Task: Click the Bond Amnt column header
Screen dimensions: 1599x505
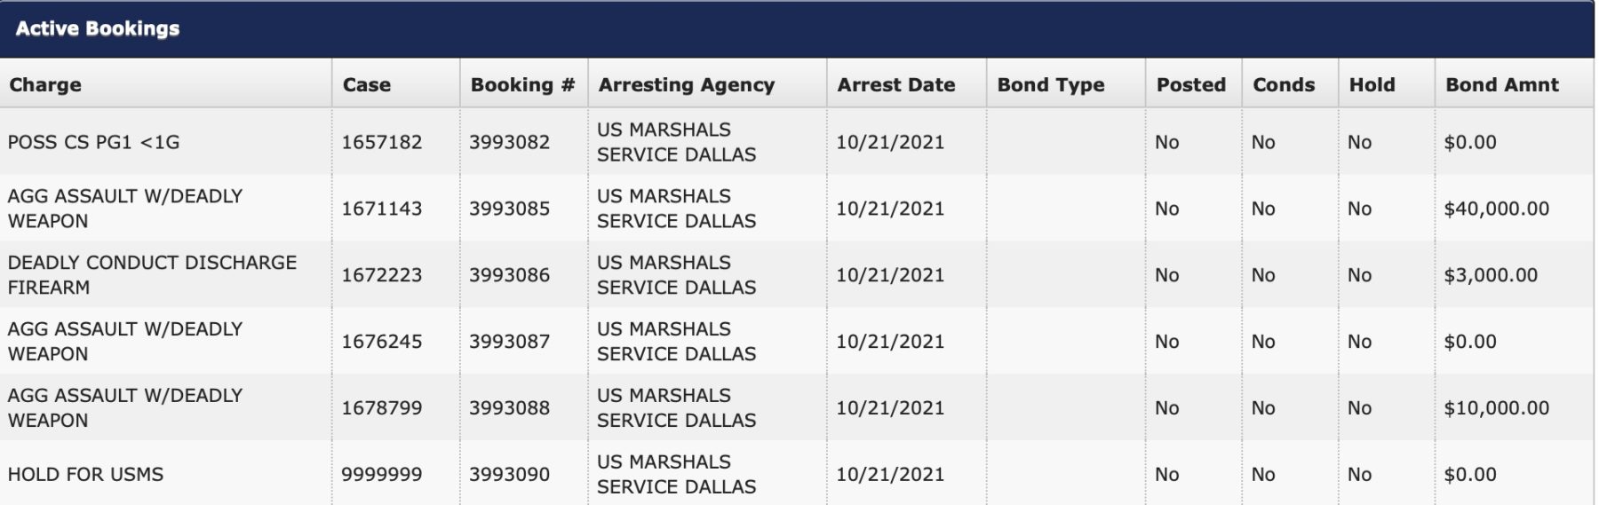Action: click(1501, 85)
